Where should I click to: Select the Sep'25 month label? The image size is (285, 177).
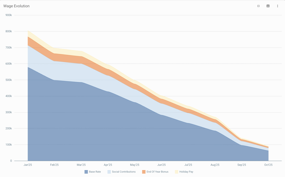(x=242, y=165)
